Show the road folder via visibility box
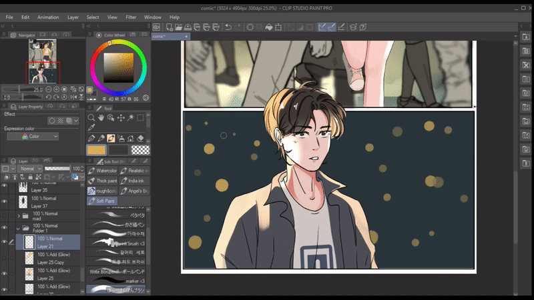534x300 pixels. (x=5, y=216)
